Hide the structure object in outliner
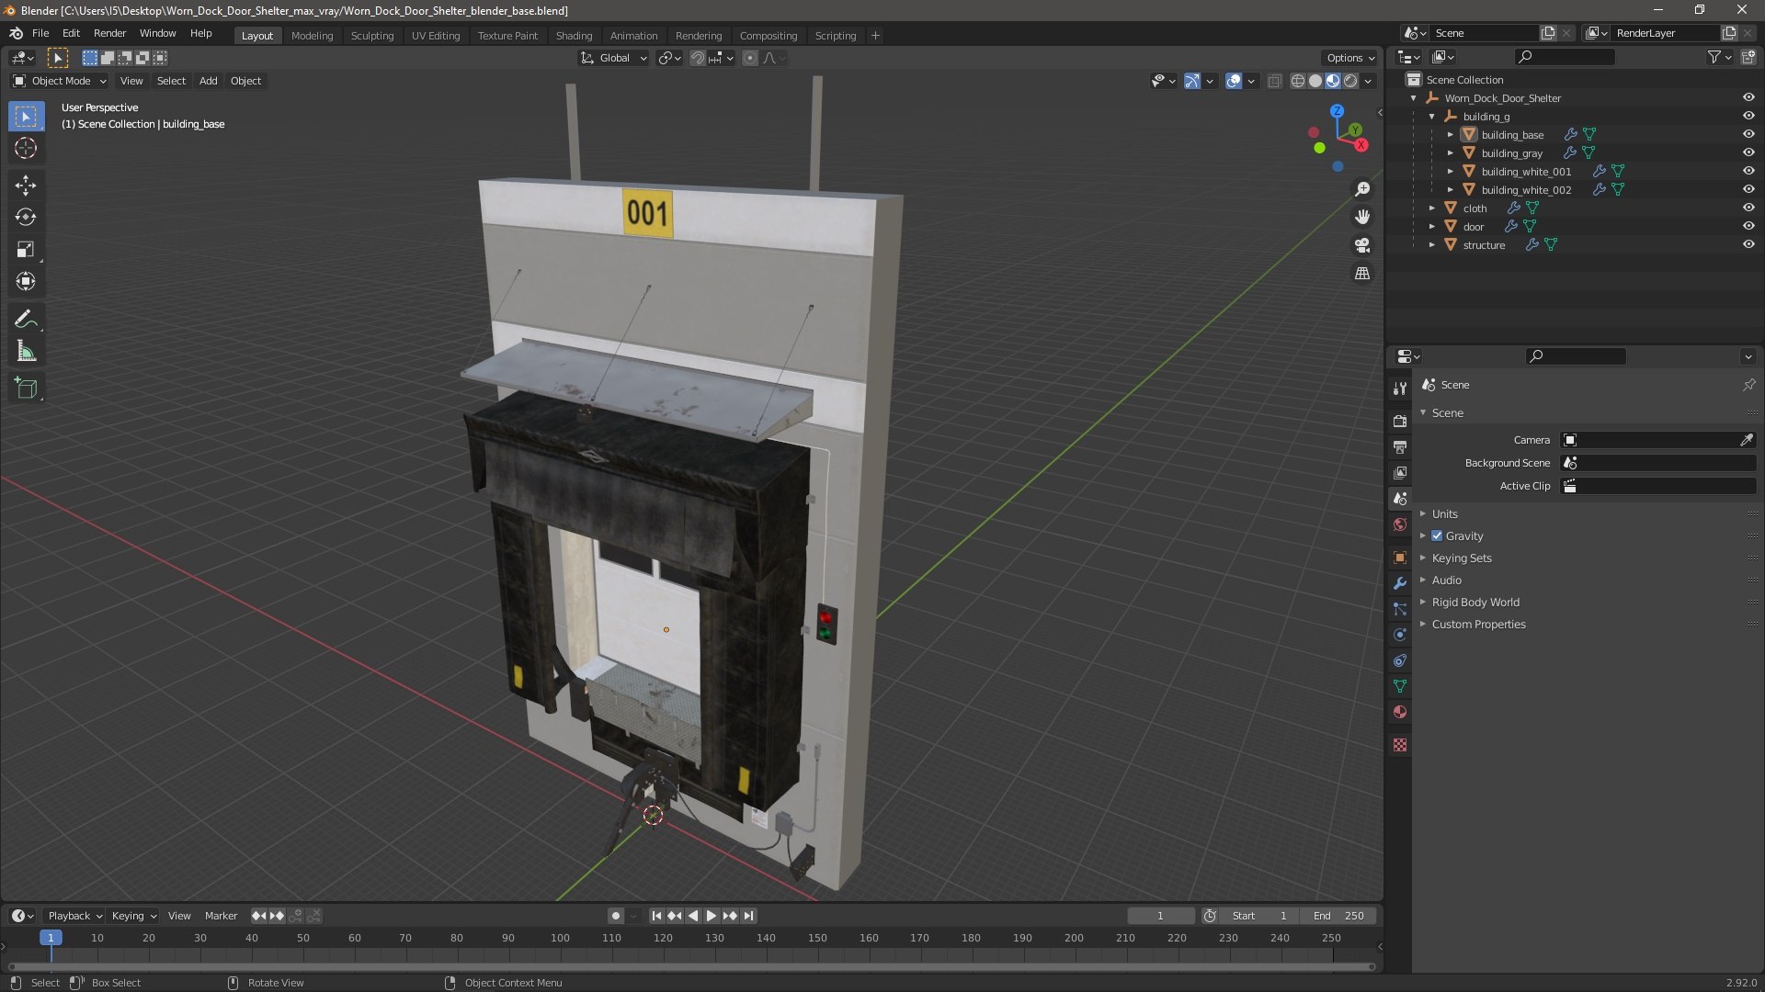This screenshot has height=992, width=1765. 1748,244
